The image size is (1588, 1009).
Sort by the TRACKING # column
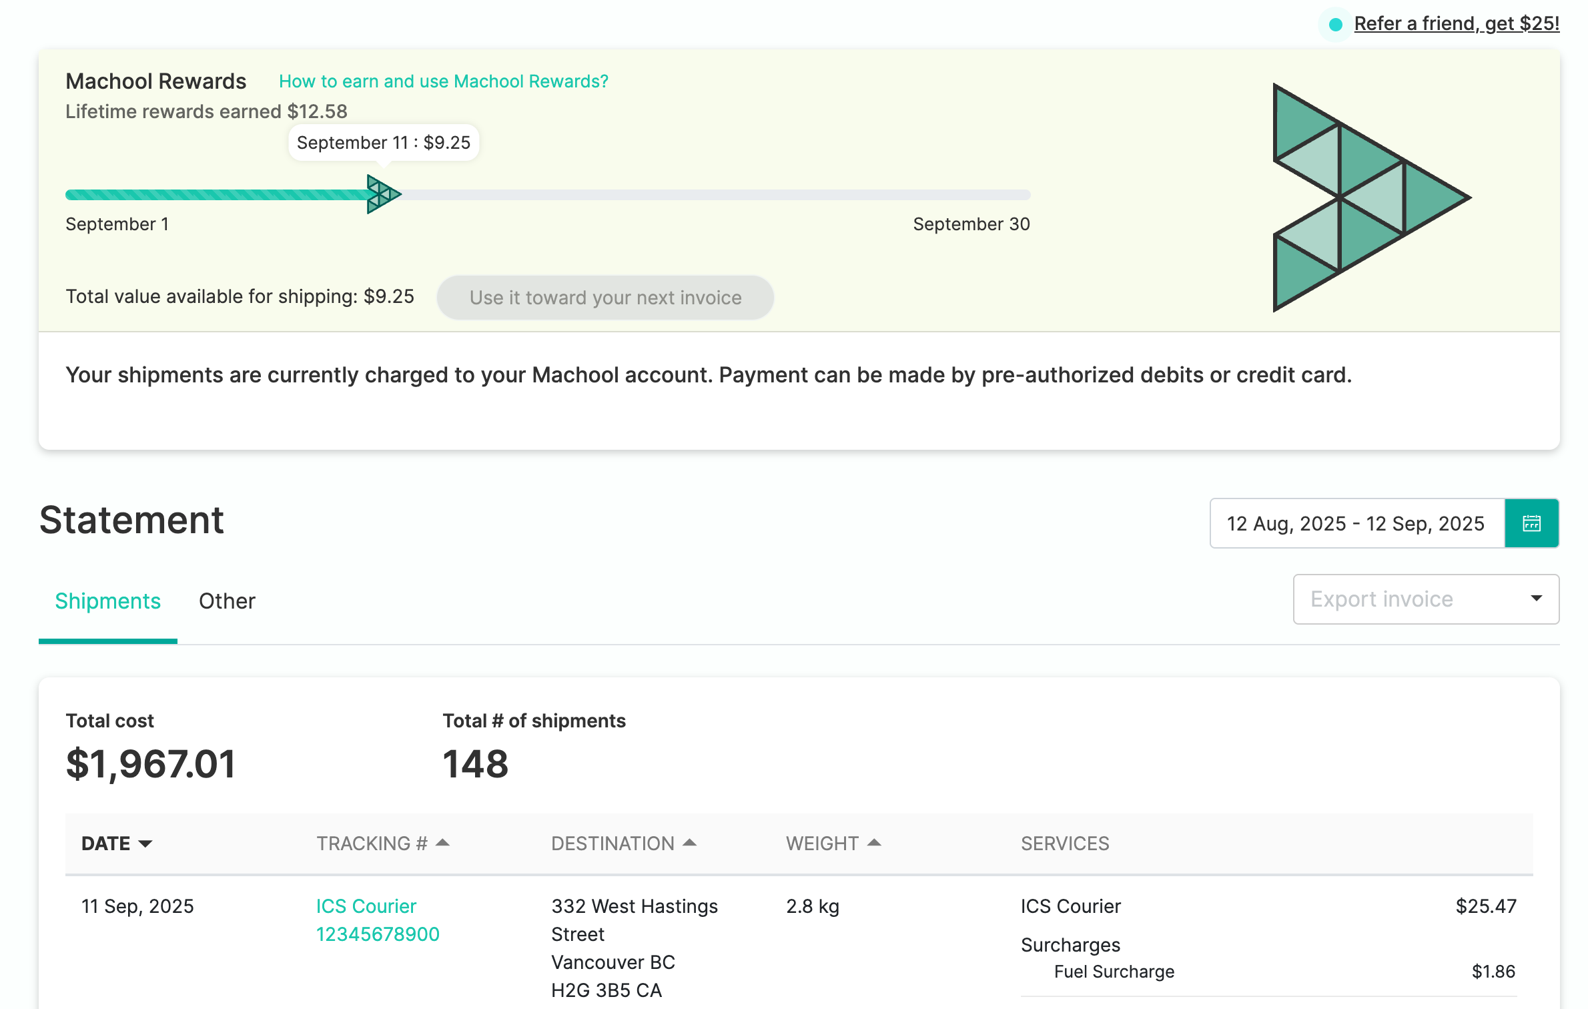(383, 844)
